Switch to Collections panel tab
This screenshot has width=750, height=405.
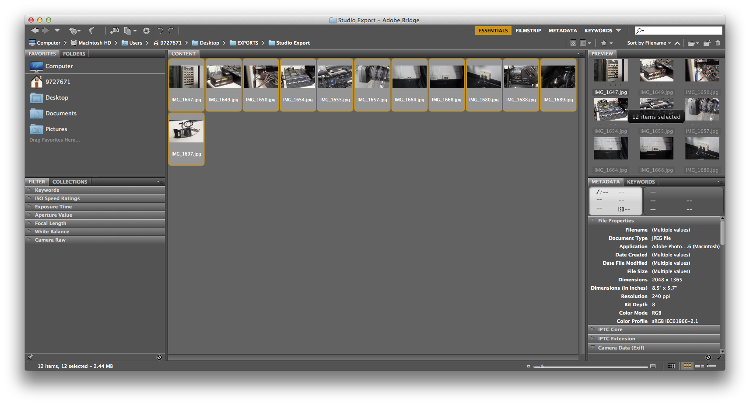click(x=70, y=182)
